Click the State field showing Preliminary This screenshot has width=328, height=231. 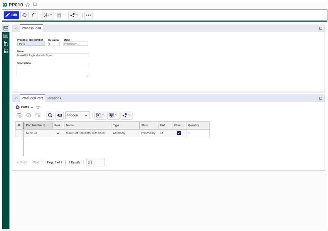[76, 44]
